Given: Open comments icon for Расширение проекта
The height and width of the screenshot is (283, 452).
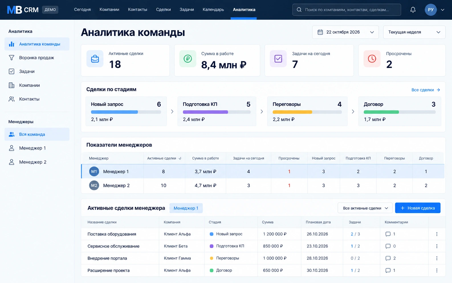Looking at the screenshot, I should click(x=388, y=270).
